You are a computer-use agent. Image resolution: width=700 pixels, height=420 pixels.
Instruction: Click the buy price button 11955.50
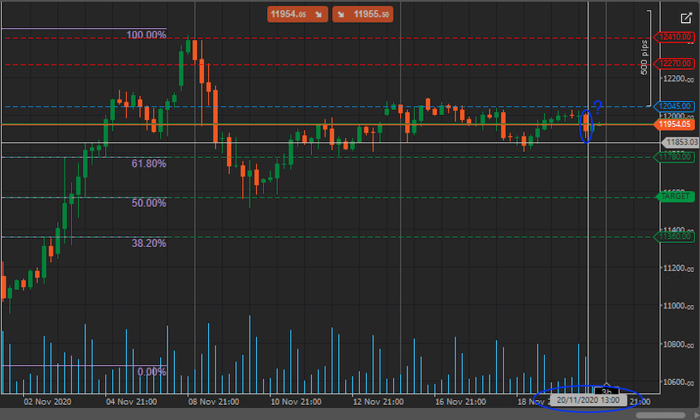366,14
